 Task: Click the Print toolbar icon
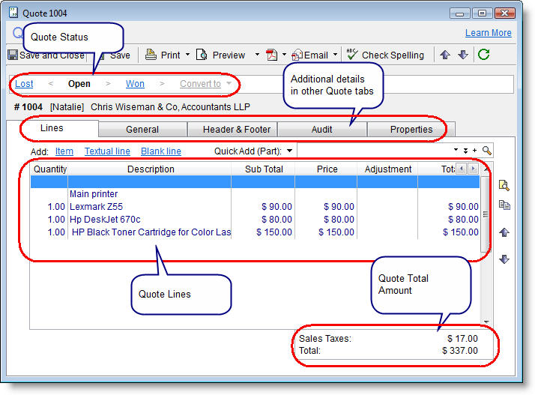(x=151, y=55)
